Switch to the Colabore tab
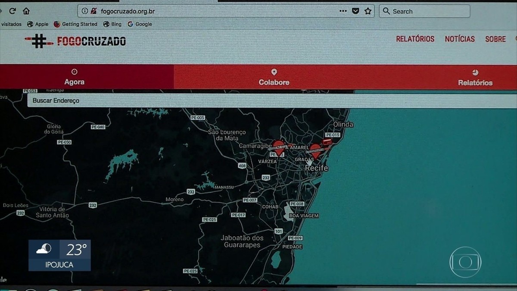 pos(274,77)
